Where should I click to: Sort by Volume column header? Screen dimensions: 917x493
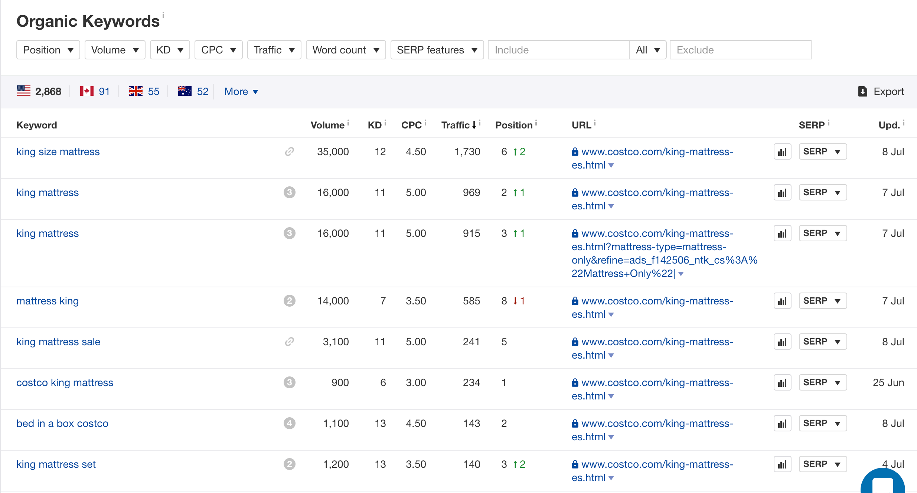[327, 125]
